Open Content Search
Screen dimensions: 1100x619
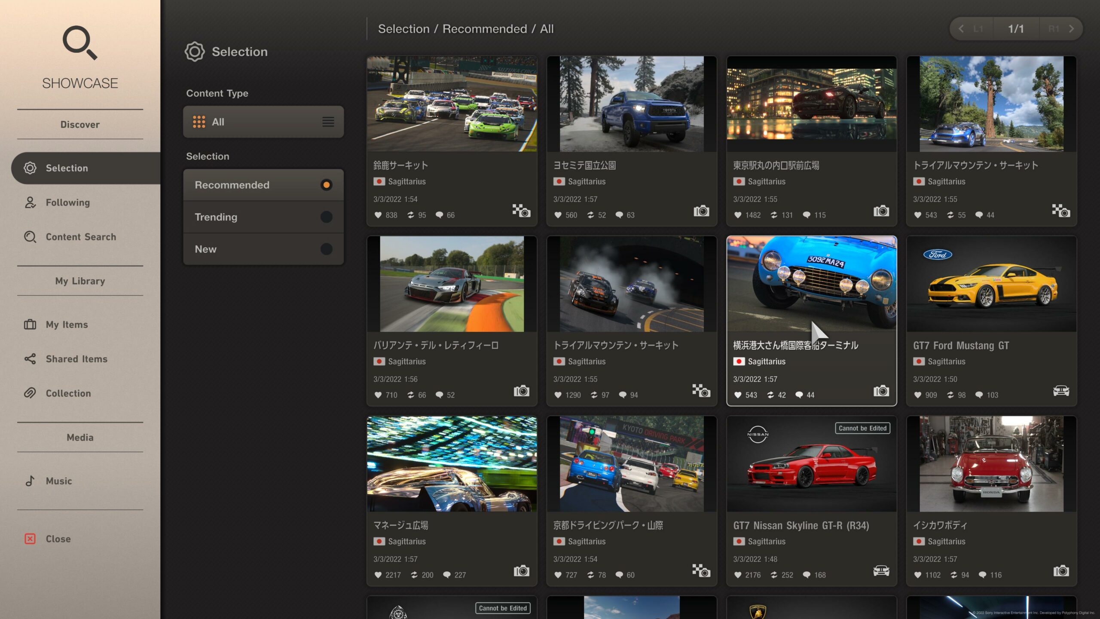pos(81,237)
